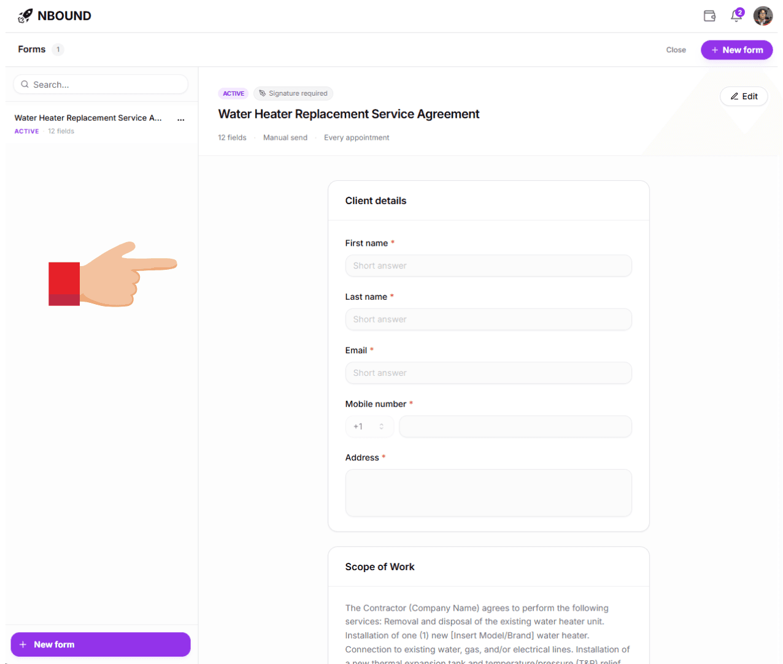Click the plus icon on New form button
The image size is (783, 664).
[714, 50]
